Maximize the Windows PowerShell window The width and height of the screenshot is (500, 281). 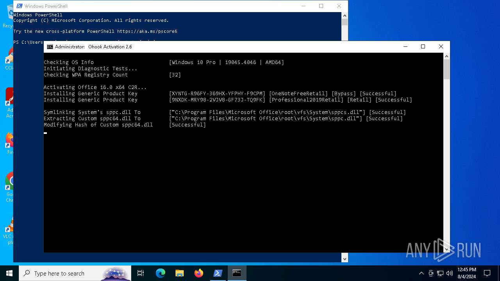point(321,6)
